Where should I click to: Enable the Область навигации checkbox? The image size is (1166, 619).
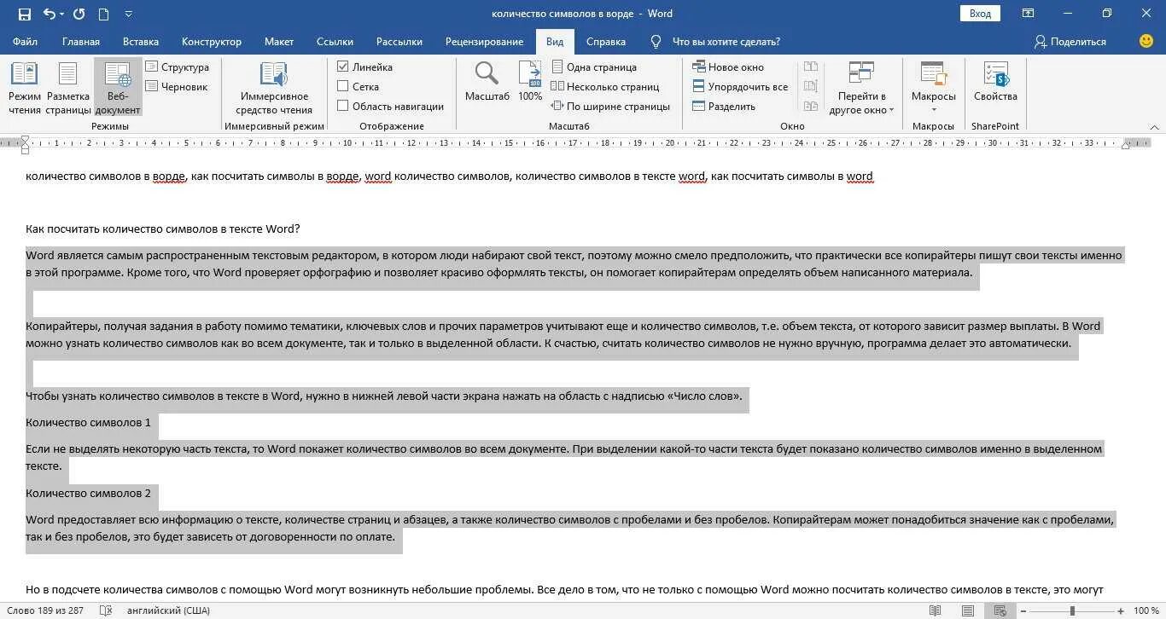point(343,106)
